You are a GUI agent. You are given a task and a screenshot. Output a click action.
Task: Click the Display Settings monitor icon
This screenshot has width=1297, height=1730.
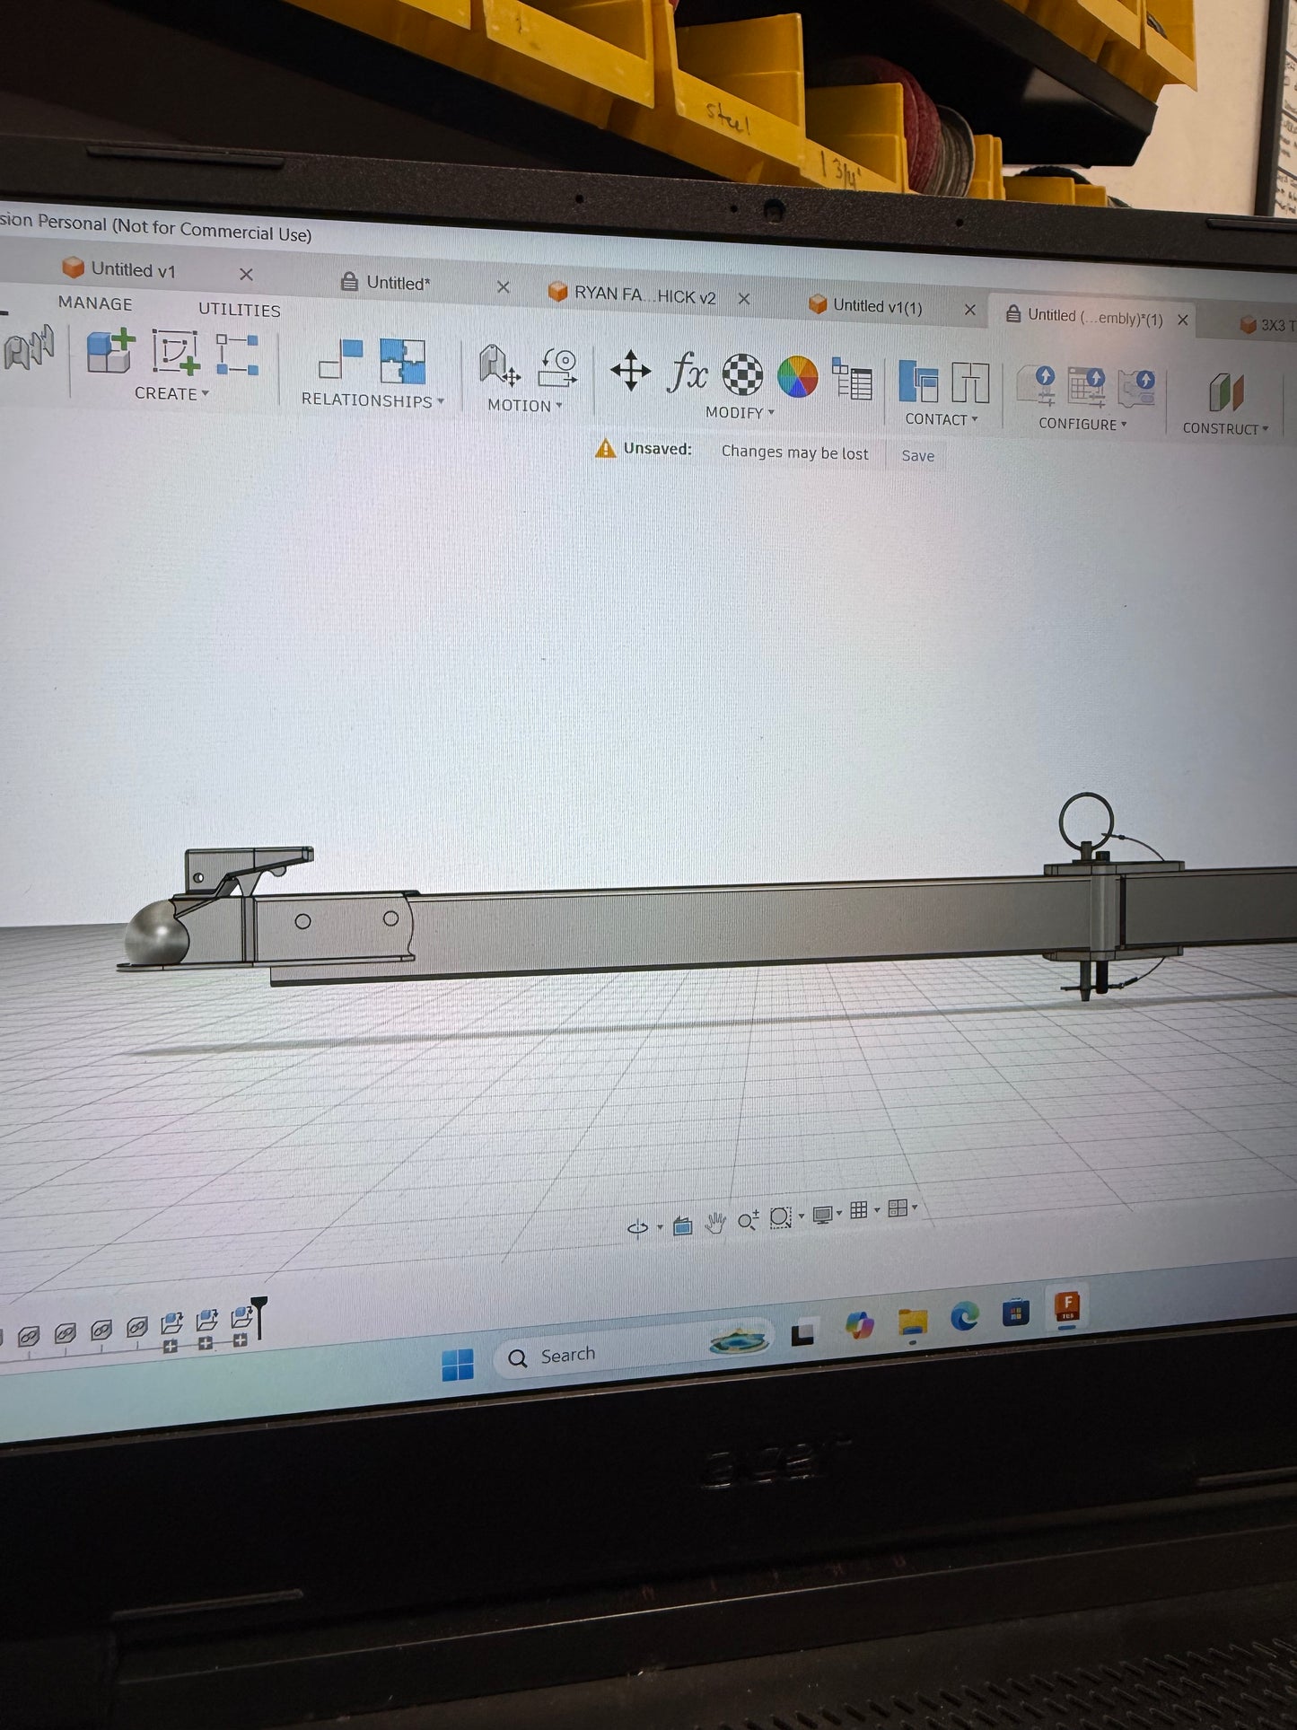(x=822, y=1215)
